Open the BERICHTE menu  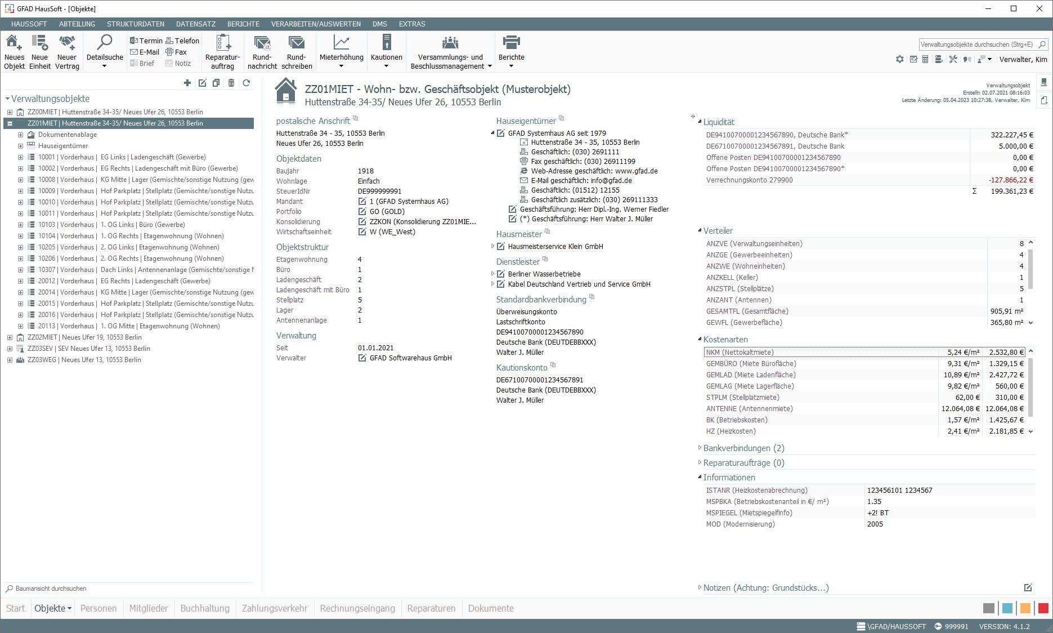point(243,24)
